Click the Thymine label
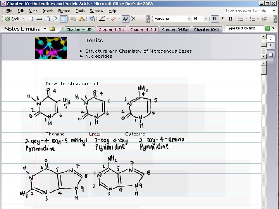The width and height of the screenshot is (279, 209). tap(55, 134)
